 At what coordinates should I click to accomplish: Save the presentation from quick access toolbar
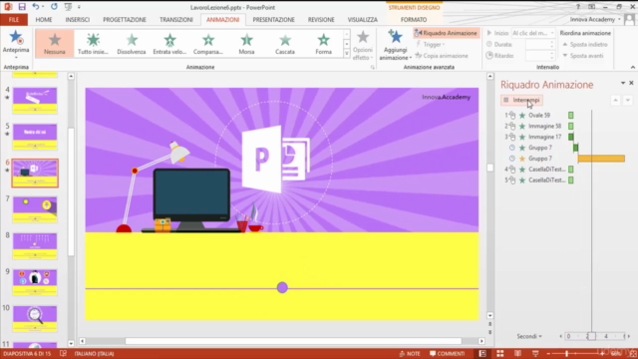22,7
